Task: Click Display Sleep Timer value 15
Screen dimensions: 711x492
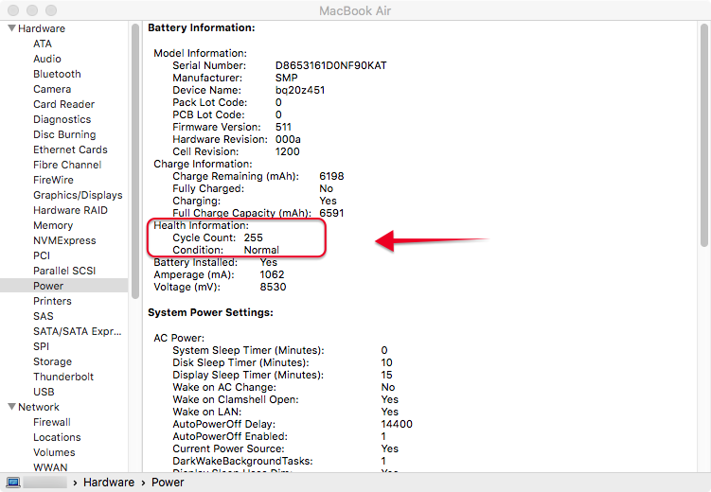Action: pos(387,375)
